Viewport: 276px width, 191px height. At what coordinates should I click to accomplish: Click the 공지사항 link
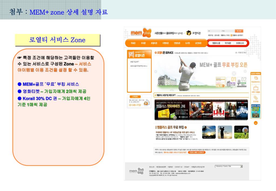click(217, 35)
